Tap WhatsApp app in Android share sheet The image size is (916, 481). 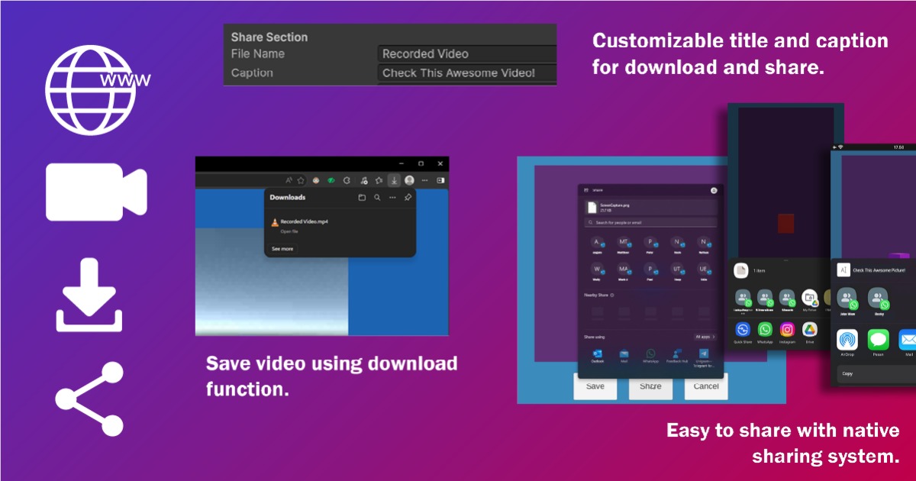pos(765,333)
